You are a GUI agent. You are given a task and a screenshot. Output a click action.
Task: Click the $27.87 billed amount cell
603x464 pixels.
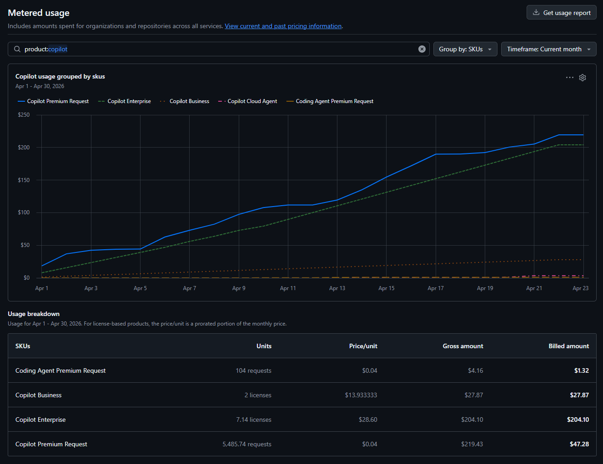pos(579,395)
